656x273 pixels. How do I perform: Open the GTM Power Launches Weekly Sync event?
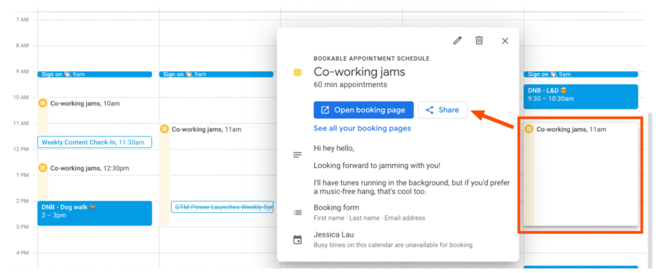pos(222,207)
